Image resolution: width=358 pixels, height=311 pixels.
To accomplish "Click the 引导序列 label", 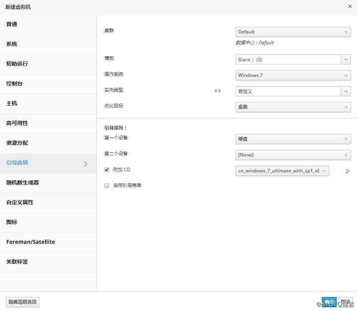I will pos(115,128).
